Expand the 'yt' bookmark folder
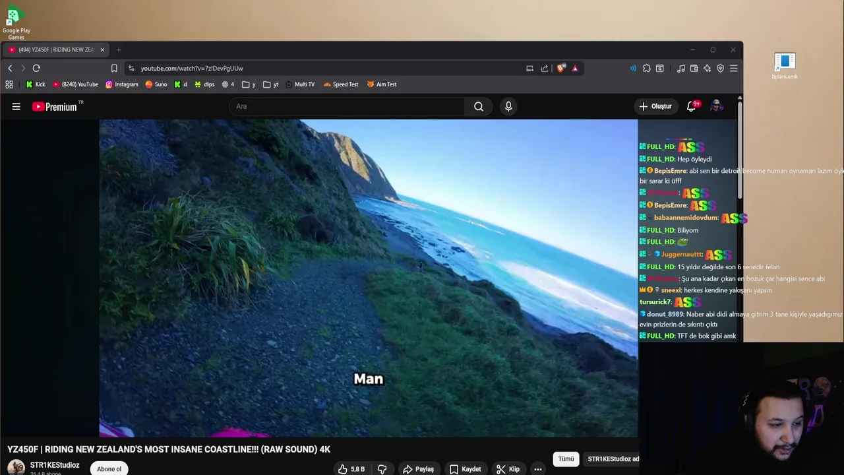The height and width of the screenshot is (475, 844). [270, 84]
